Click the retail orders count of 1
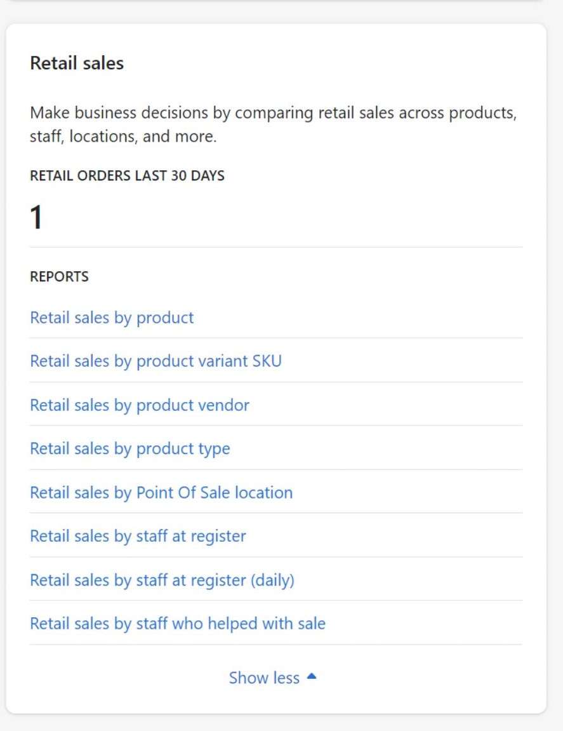Viewport: 563px width, 731px height. (36, 217)
